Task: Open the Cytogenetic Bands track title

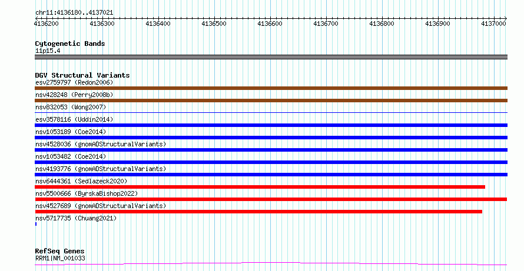Action: point(70,44)
